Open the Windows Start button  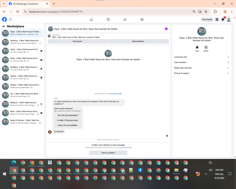4,174
